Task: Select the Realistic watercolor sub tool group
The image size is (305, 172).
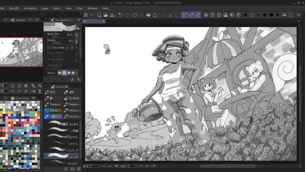Action: (72, 104)
